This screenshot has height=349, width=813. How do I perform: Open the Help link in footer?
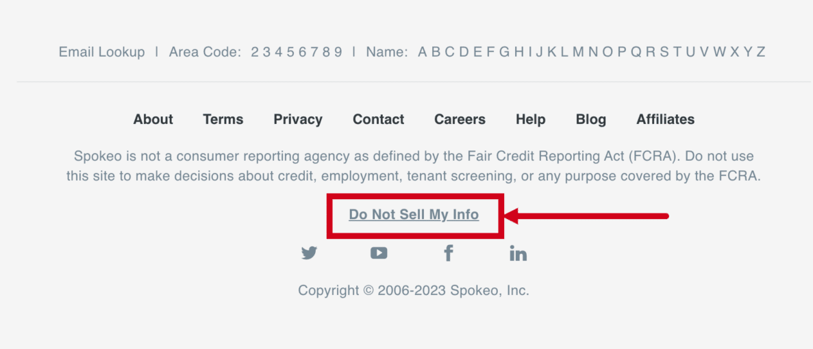[x=531, y=119]
